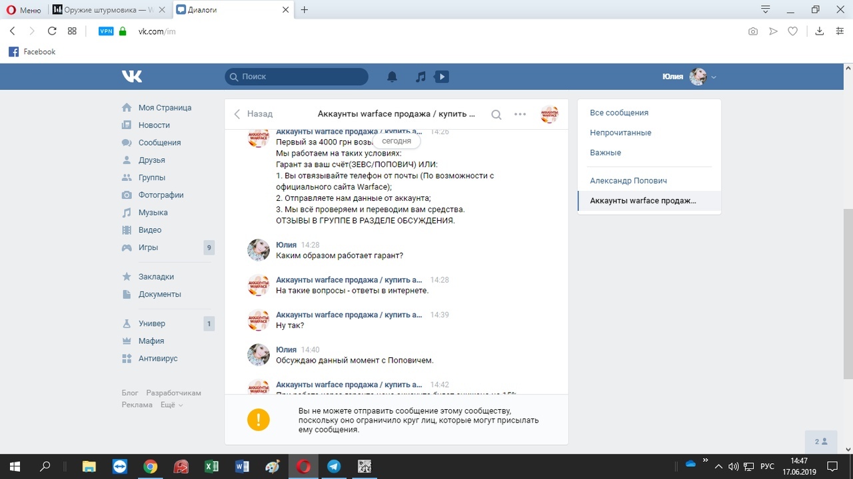This screenshot has height=479, width=853.
Task: Click the VK logo
Action: click(x=132, y=77)
